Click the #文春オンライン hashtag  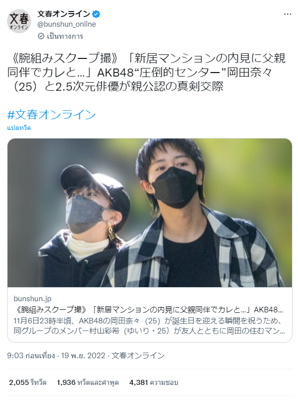51,114
